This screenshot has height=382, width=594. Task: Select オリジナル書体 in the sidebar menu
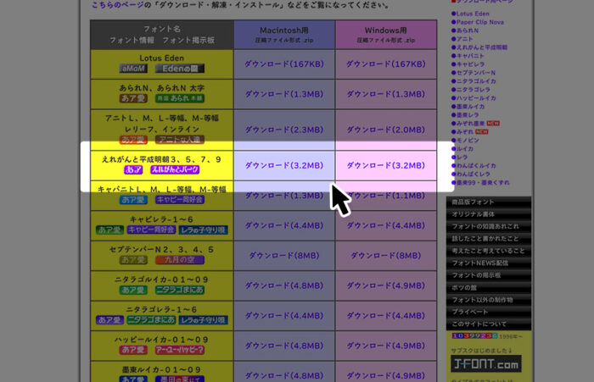477,214
